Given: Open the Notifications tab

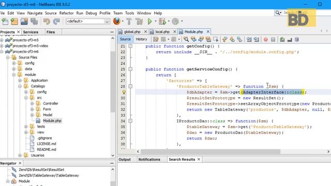Looking at the screenshot, I should [x=149, y=160].
